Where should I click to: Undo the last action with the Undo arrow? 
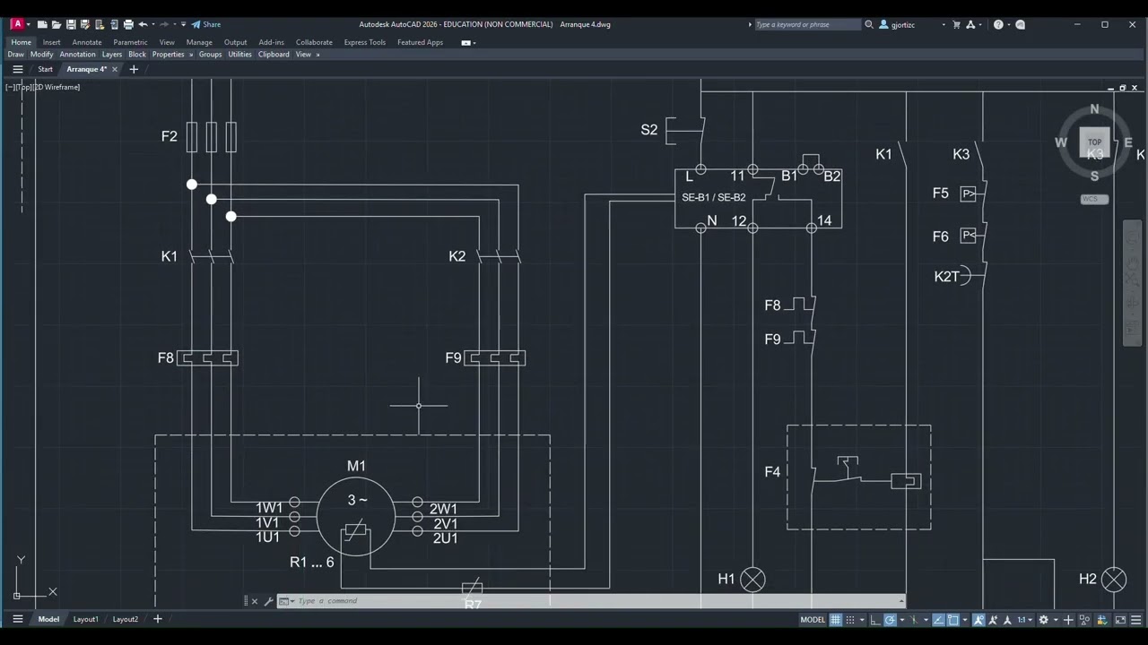pyautogui.click(x=143, y=24)
